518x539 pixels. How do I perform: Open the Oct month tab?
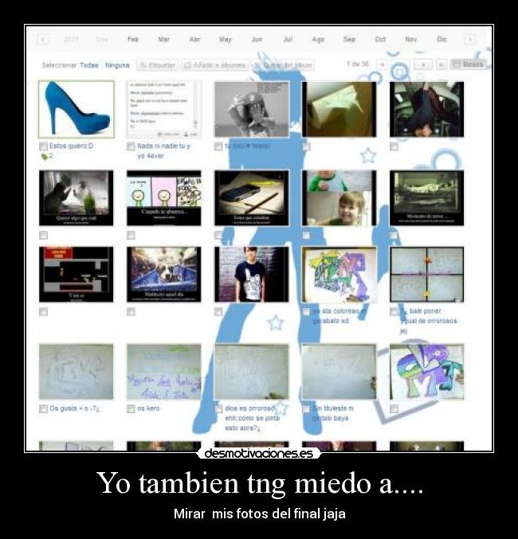(380, 40)
